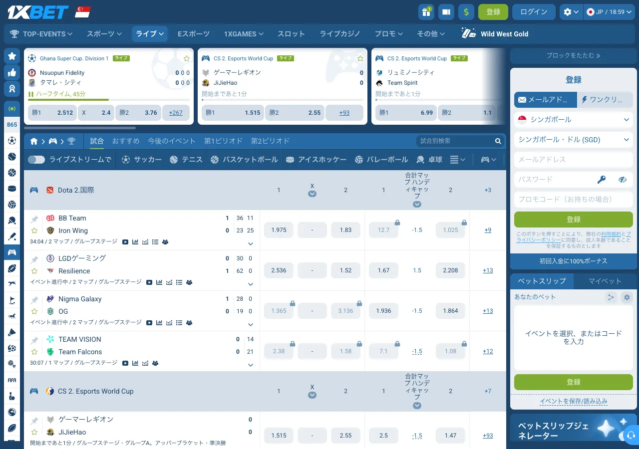Open the settings gear dropdown in header

point(571,12)
